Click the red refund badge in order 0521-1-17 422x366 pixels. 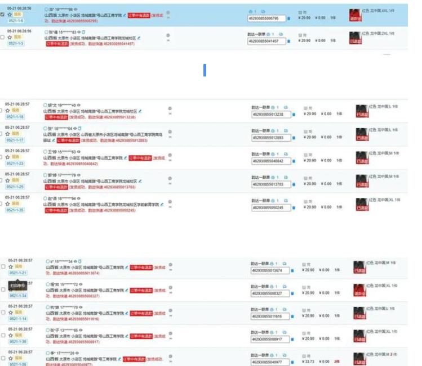[x=68, y=141]
